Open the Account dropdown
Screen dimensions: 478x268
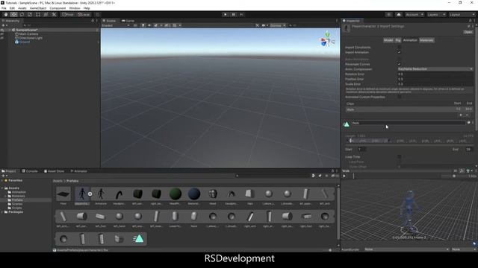coord(415,15)
